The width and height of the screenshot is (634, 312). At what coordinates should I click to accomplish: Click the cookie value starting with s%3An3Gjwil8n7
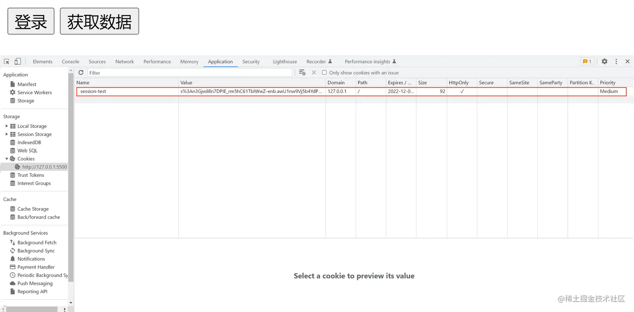coord(252,91)
